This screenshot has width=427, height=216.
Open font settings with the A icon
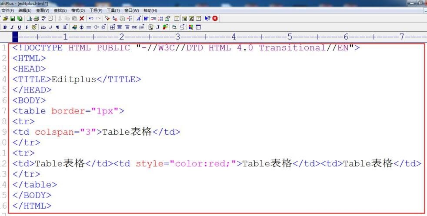click(x=139, y=19)
